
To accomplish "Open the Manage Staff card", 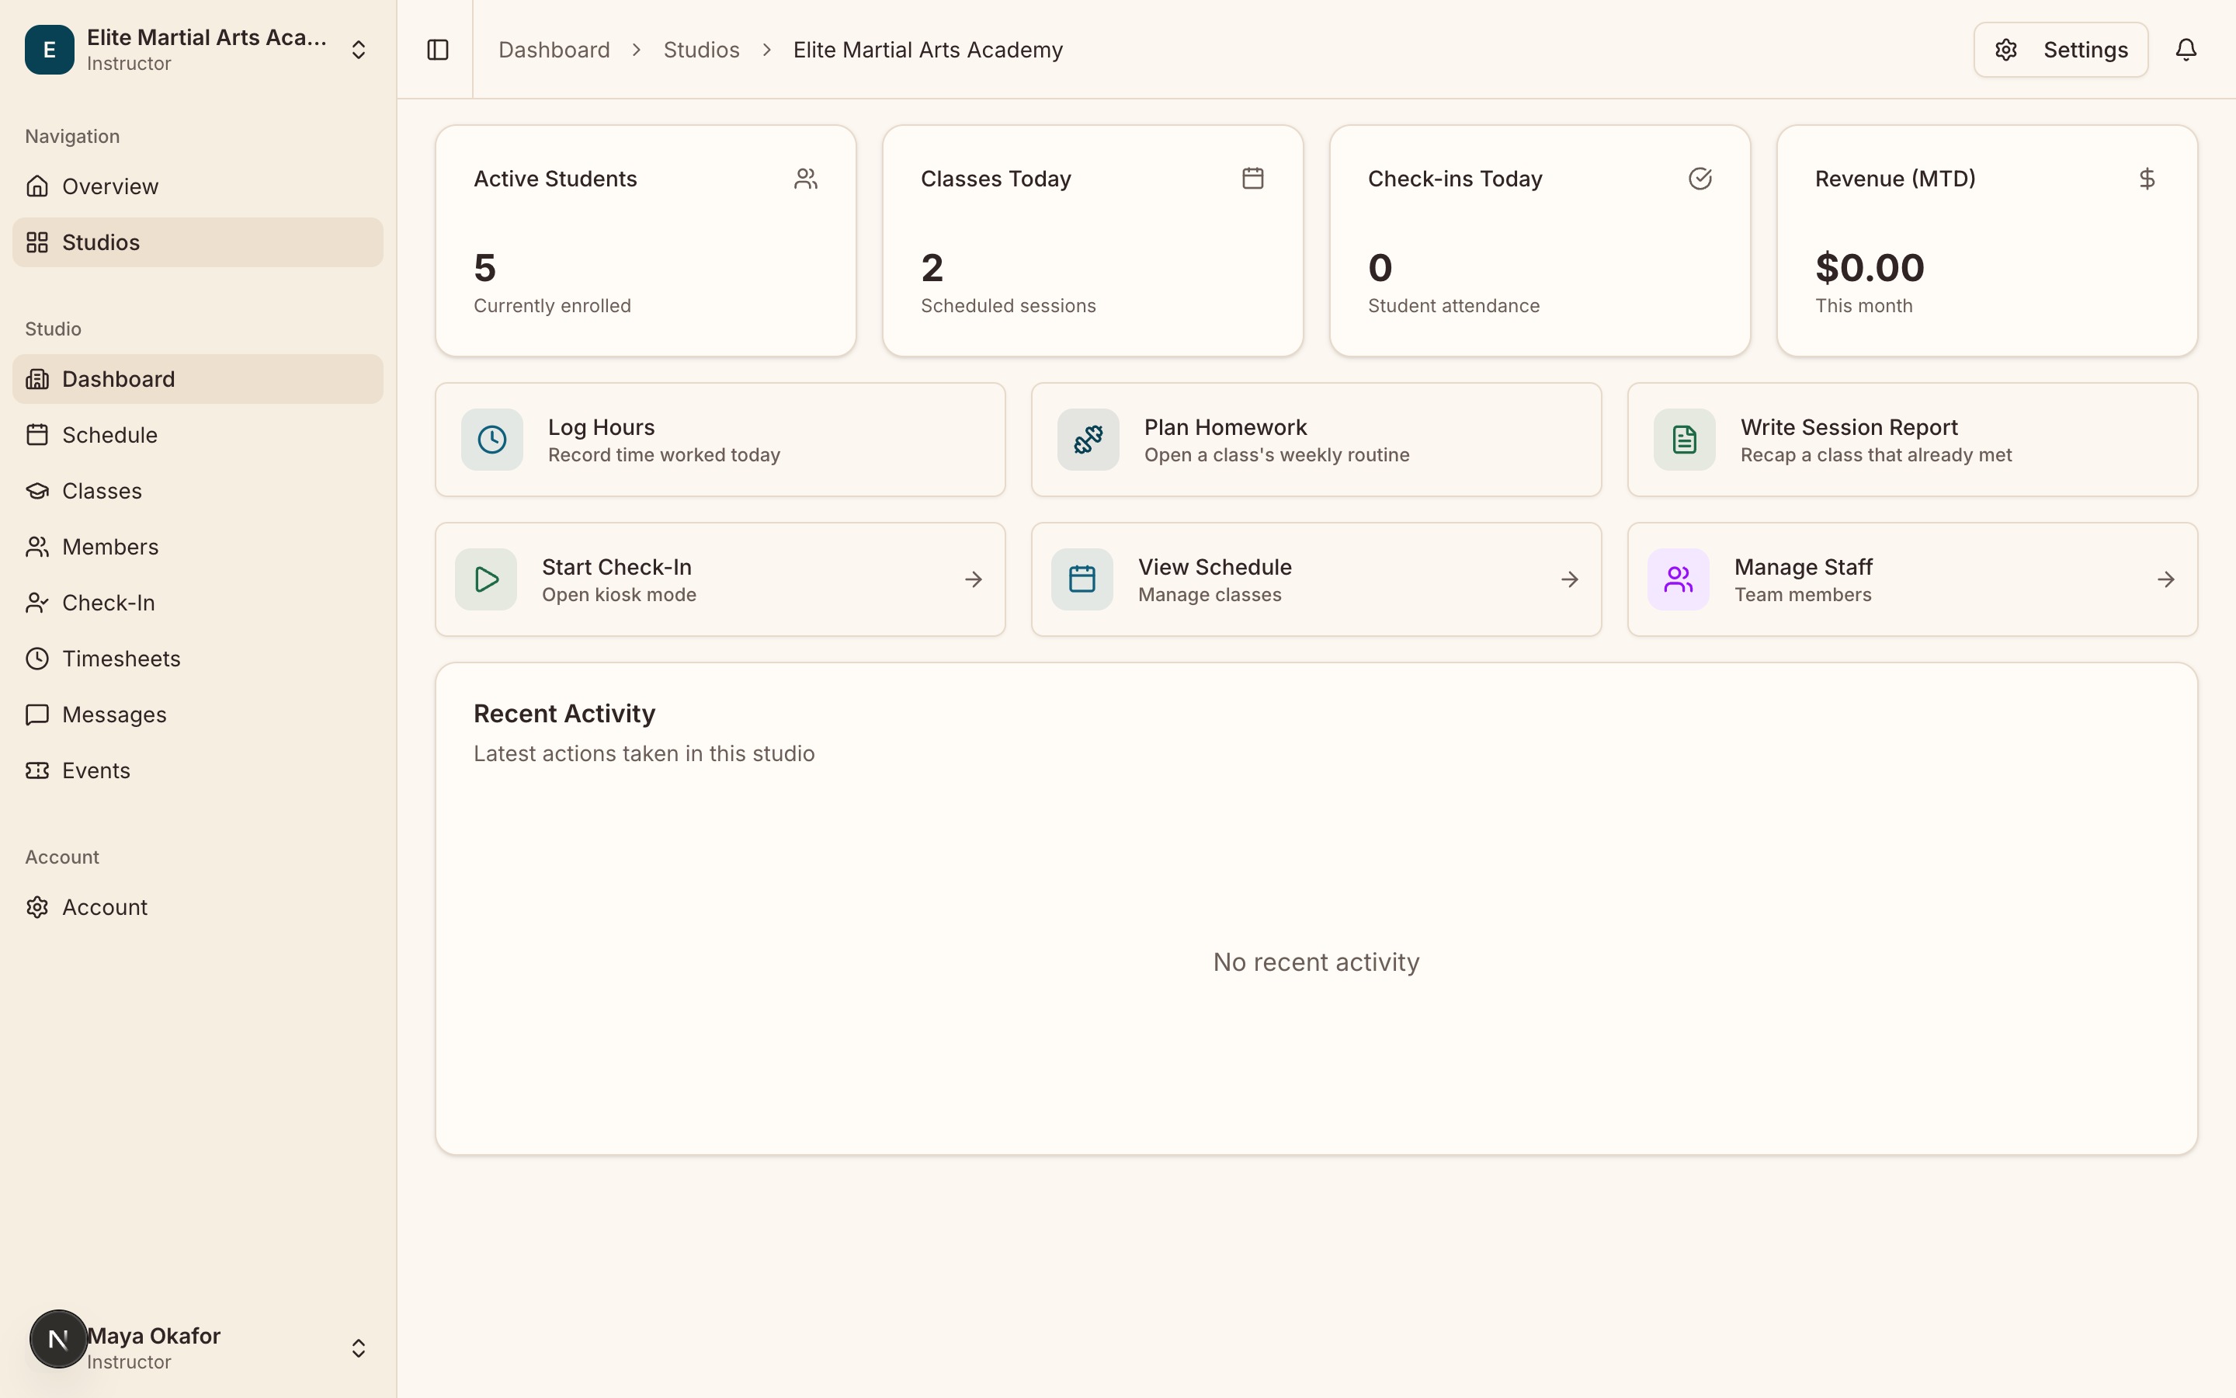I will point(1911,579).
